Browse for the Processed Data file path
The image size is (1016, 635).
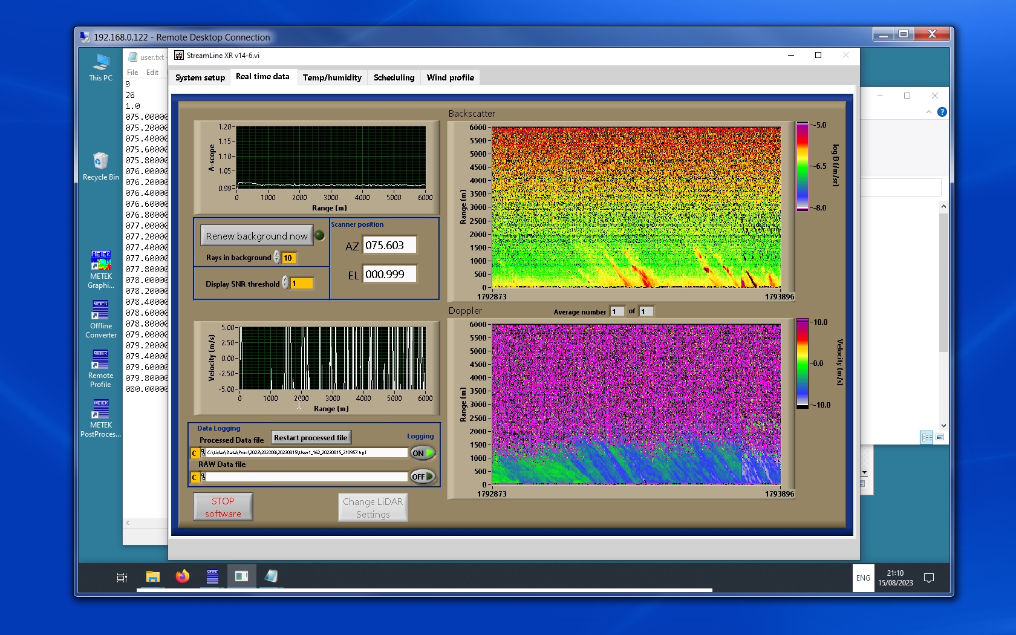(x=203, y=452)
